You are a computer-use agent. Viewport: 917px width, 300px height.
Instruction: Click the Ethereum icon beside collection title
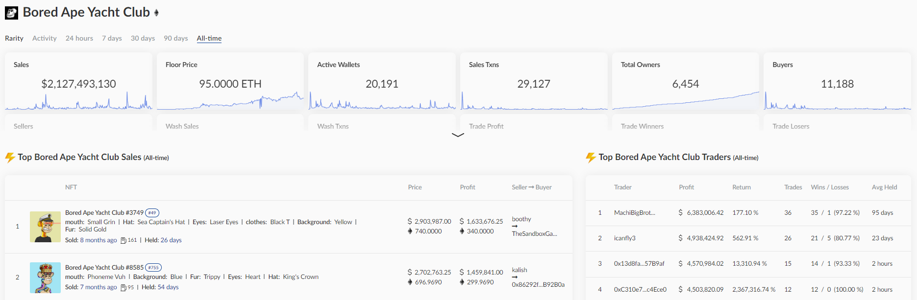(156, 13)
